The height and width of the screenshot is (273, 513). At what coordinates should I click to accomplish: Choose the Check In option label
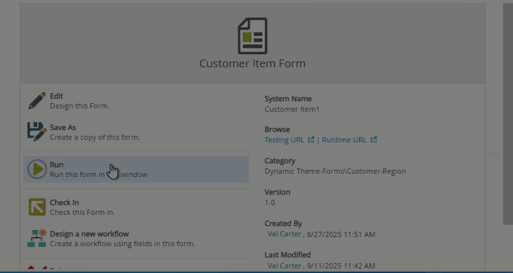point(64,202)
